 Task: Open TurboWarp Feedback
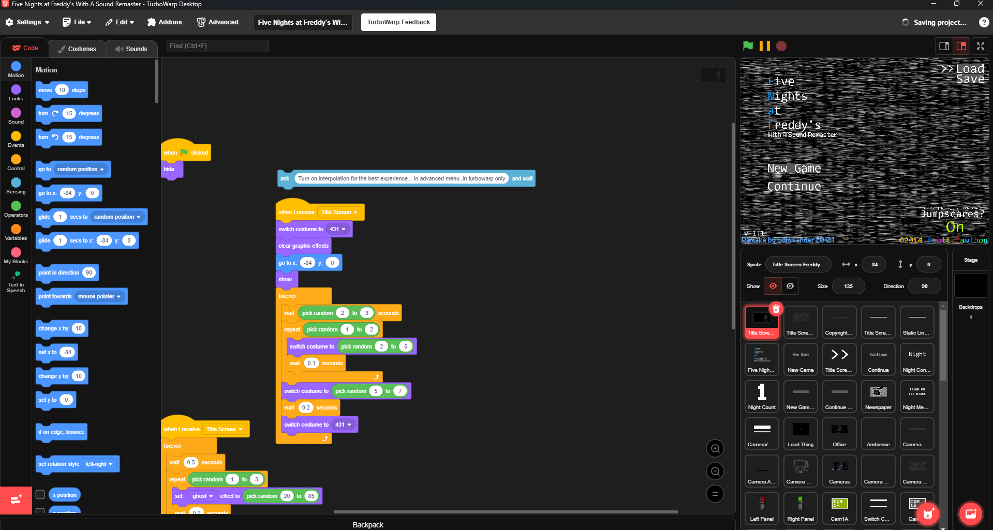click(398, 22)
